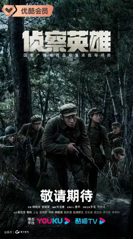Select the subtitle 国家广播电视总局重点指导项目
This screenshot has width=133, height=239.
(x=67, y=55)
